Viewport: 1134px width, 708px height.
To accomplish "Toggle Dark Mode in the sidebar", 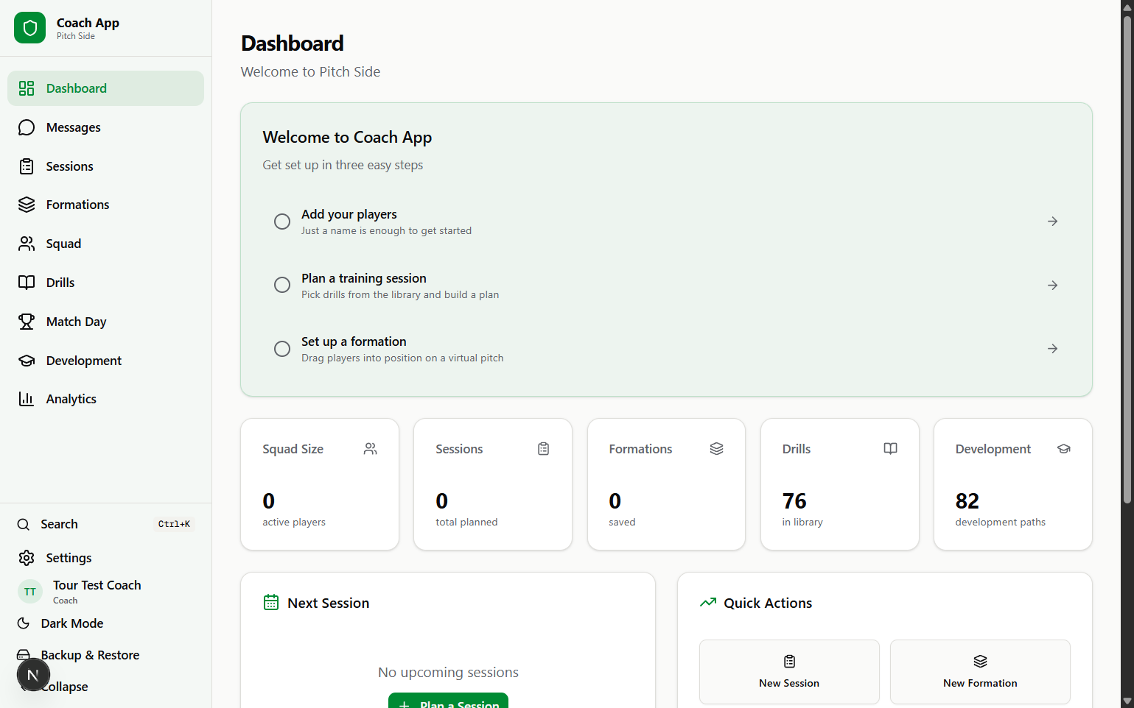I will coord(72,623).
